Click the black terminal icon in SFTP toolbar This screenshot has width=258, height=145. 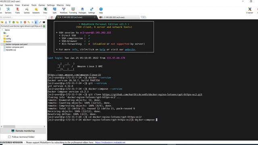44,22
